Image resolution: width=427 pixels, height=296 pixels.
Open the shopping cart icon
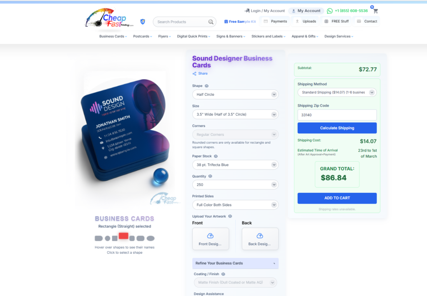tap(376, 11)
